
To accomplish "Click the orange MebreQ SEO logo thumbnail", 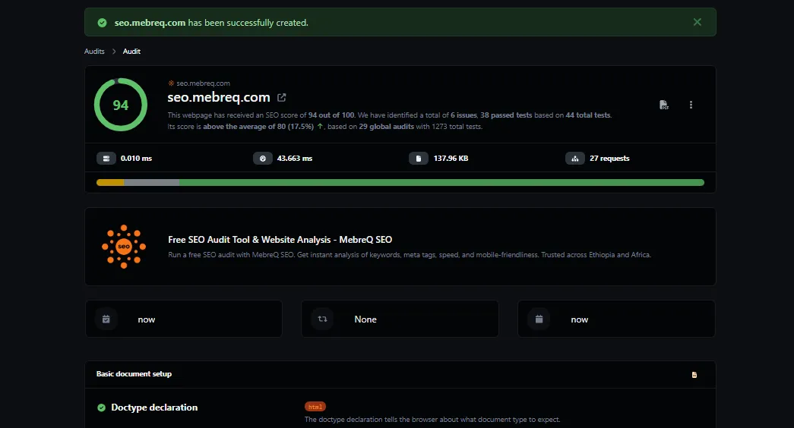I will point(124,247).
